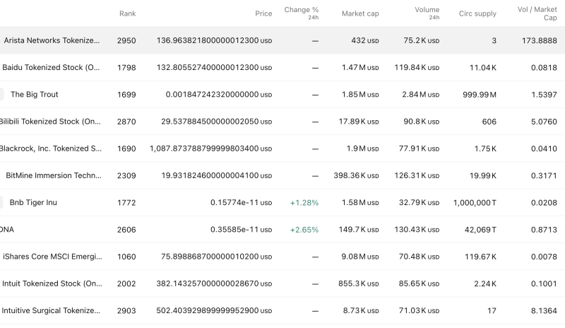Sort by Volume 24h column header

pos(427,13)
